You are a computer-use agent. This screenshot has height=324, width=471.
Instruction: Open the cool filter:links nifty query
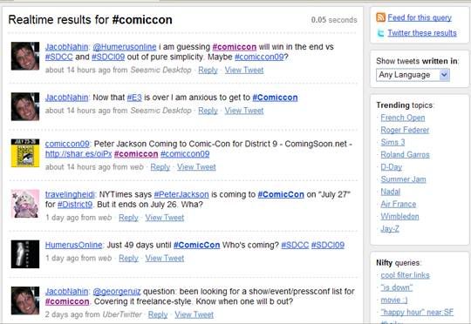[405, 275]
